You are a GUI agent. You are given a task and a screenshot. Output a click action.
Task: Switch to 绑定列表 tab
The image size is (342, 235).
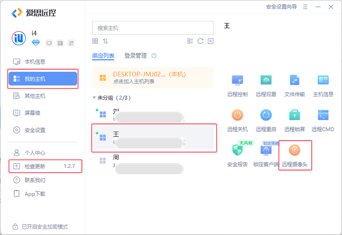coord(103,56)
